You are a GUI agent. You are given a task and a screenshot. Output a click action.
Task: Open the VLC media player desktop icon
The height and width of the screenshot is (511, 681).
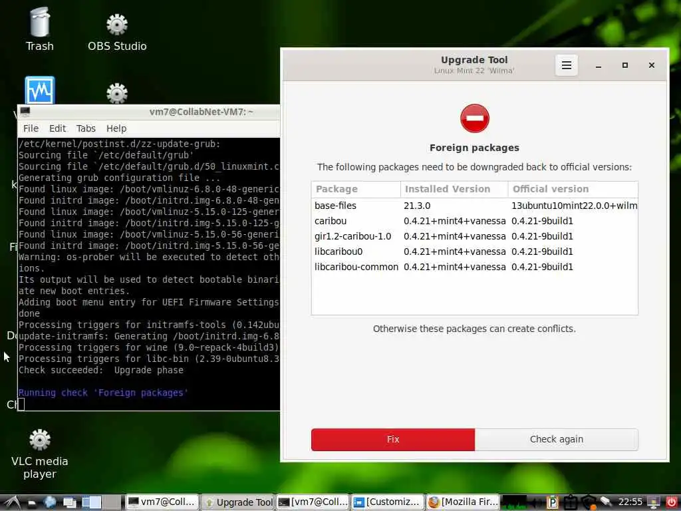tap(39, 454)
